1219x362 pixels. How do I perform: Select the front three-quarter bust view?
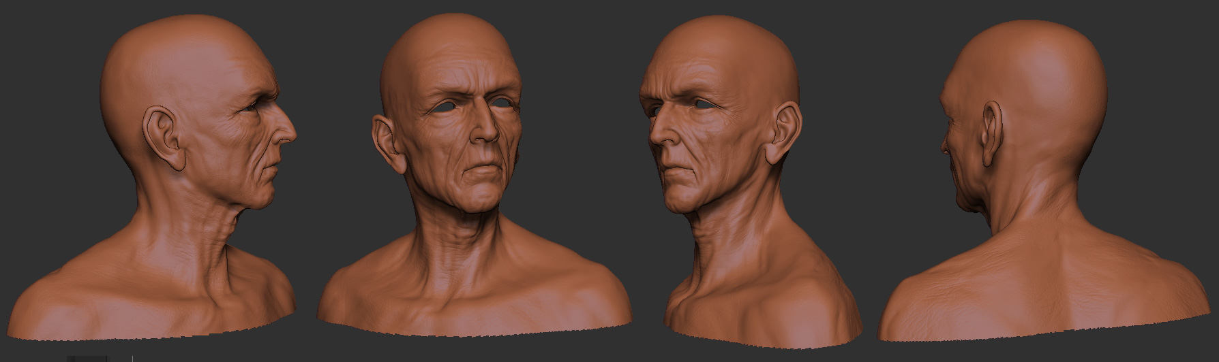click(x=474, y=175)
